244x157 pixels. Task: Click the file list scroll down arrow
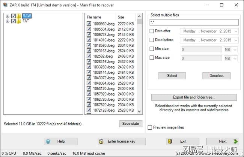pyautogui.click(x=139, y=111)
